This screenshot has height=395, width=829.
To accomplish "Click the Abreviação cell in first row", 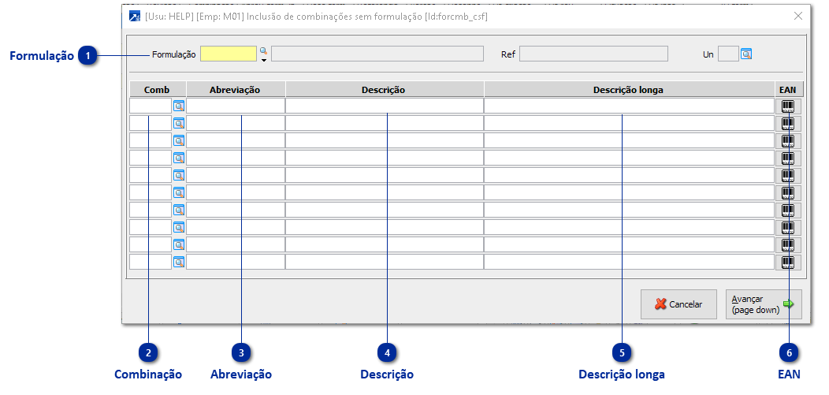I will (236, 106).
